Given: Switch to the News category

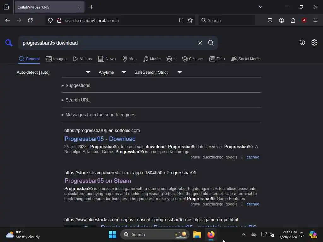Looking at the screenshot, I should pyautogui.click(x=107, y=59).
